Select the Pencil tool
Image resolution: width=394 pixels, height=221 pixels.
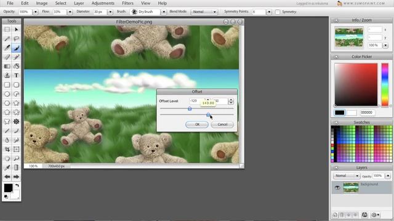[x=7, y=48]
